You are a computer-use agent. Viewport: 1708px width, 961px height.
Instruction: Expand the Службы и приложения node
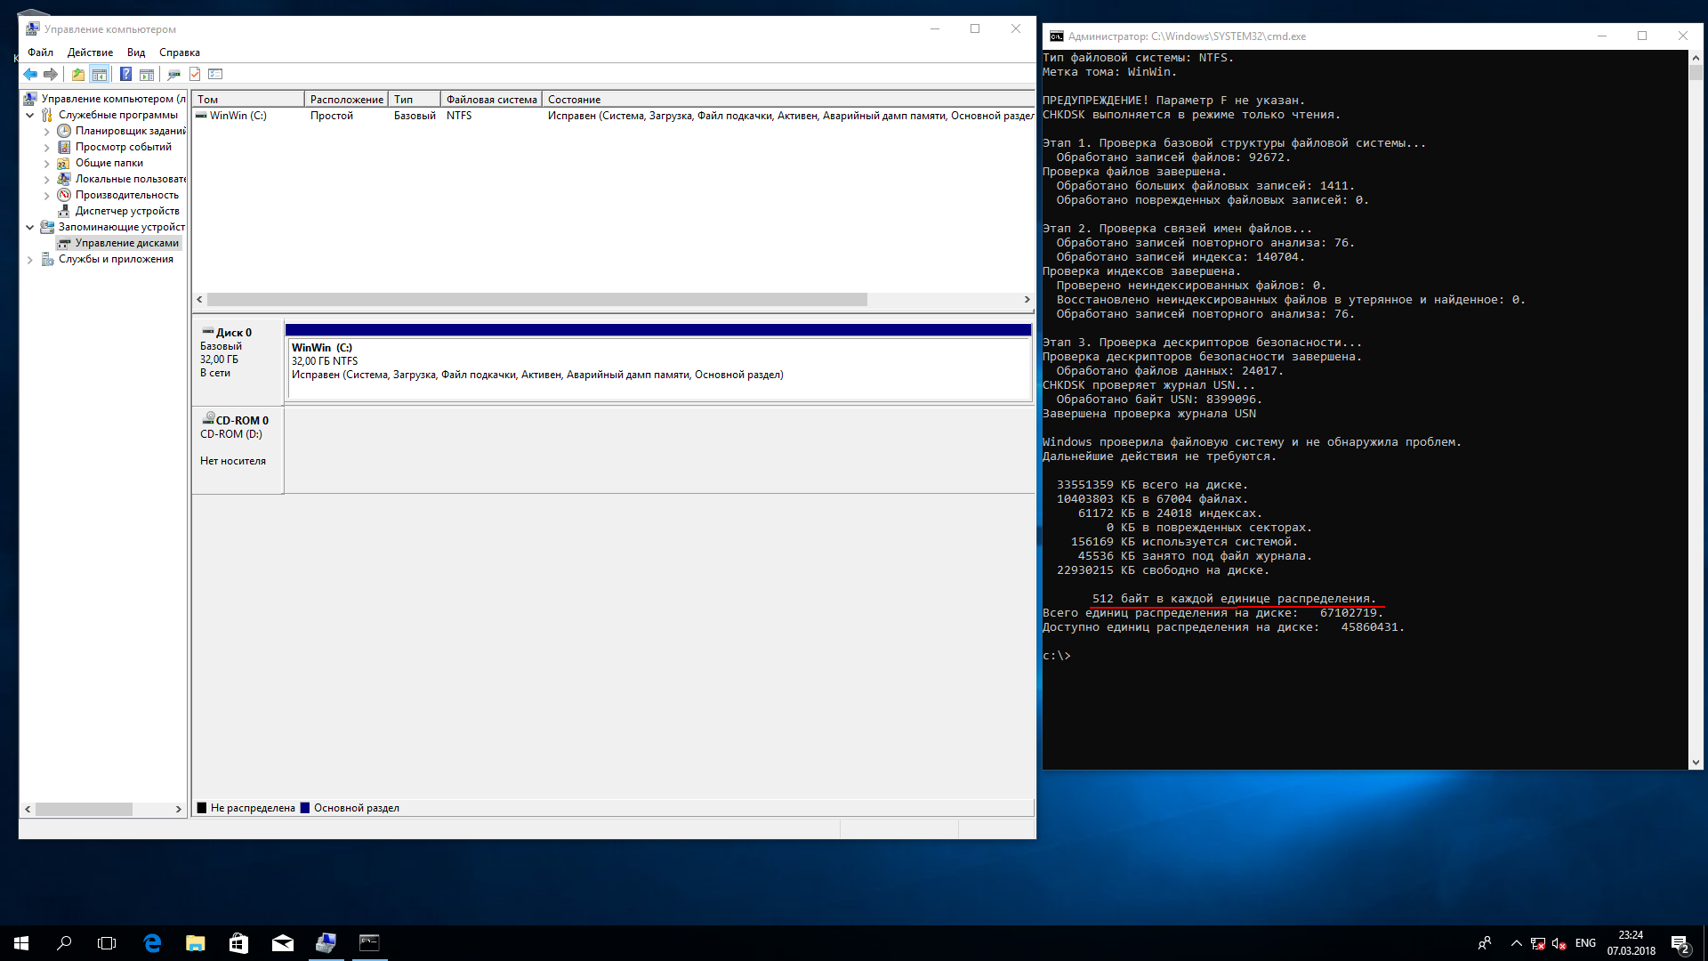point(30,260)
